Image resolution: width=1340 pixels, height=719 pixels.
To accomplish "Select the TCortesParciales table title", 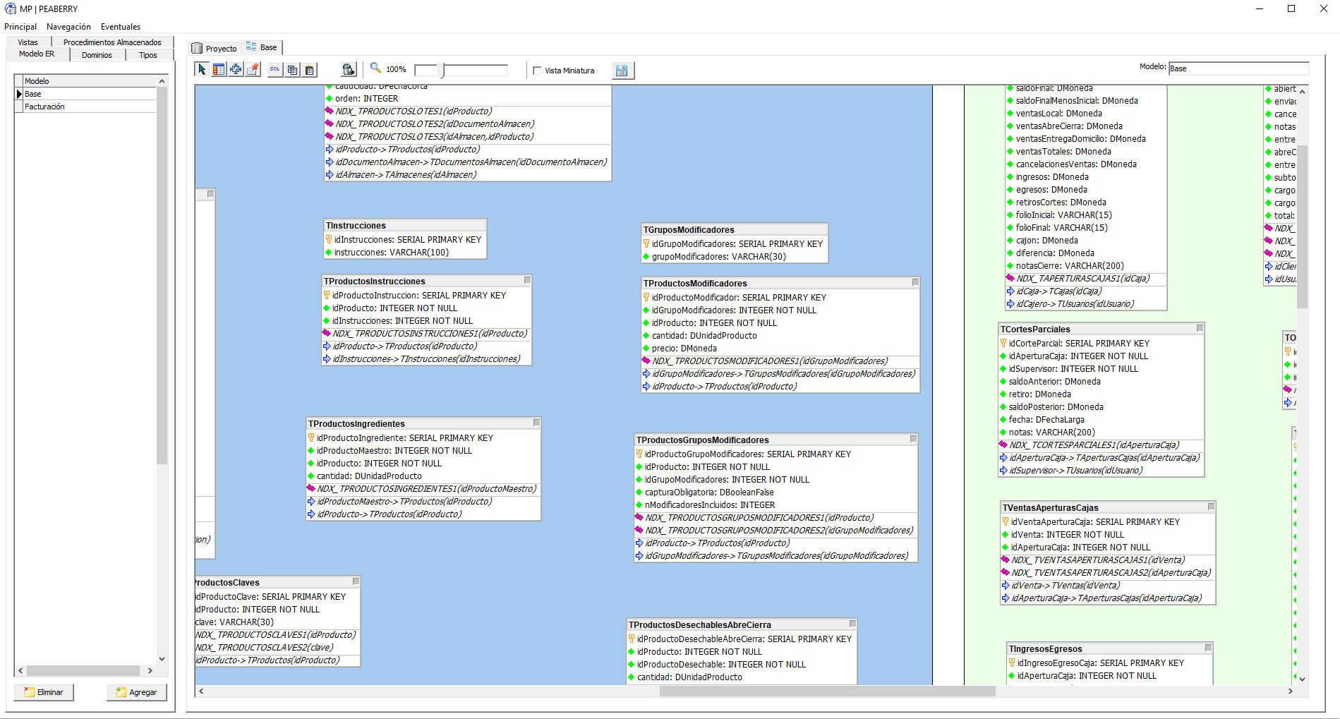I will [1035, 330].
